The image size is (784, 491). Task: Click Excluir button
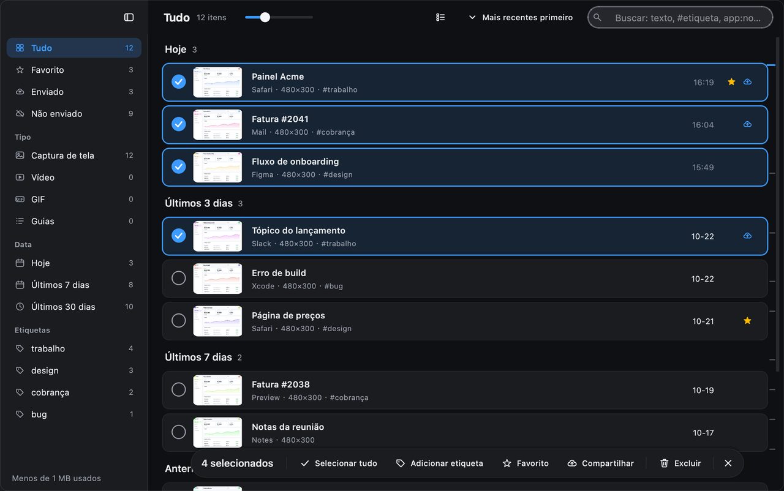tap(680, 463)
